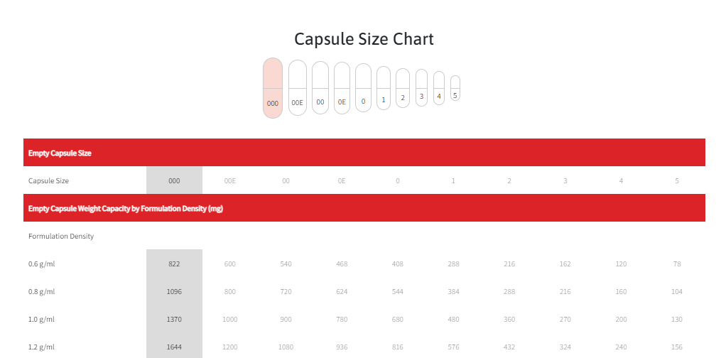Image resolution: width=721 pixels, height=358 pixels.
Task: Click the highlighted 000 cell in Capsule Size row
Action: coord(174,180)
